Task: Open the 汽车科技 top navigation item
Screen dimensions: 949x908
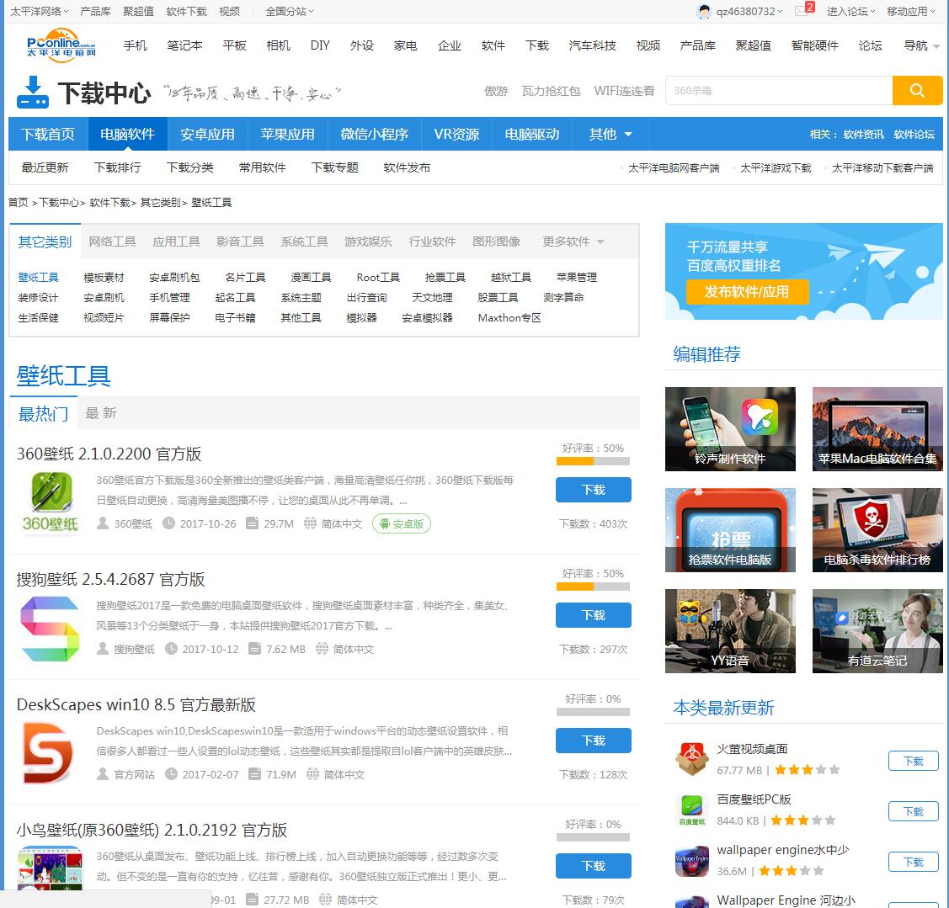Action: (592, 45)
